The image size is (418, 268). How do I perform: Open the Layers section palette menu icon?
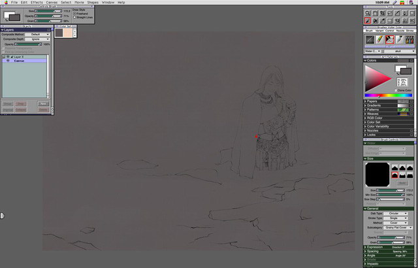tap(49, 30)
